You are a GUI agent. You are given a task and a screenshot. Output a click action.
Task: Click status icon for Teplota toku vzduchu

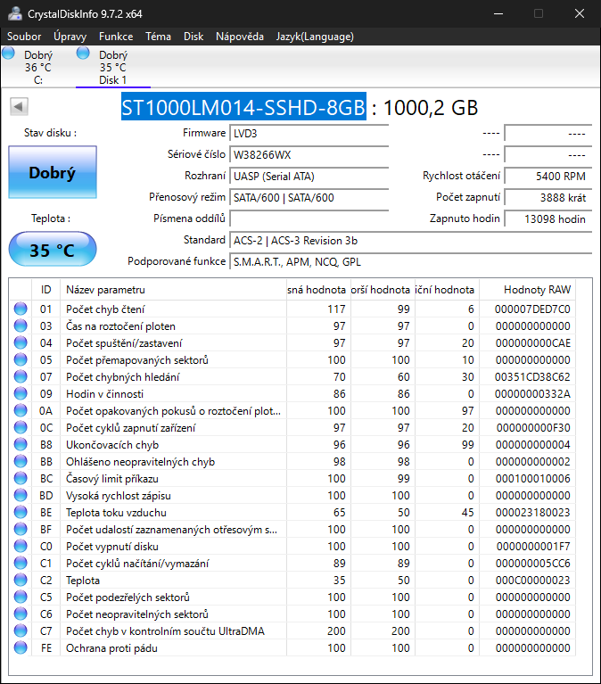[21, 513]
